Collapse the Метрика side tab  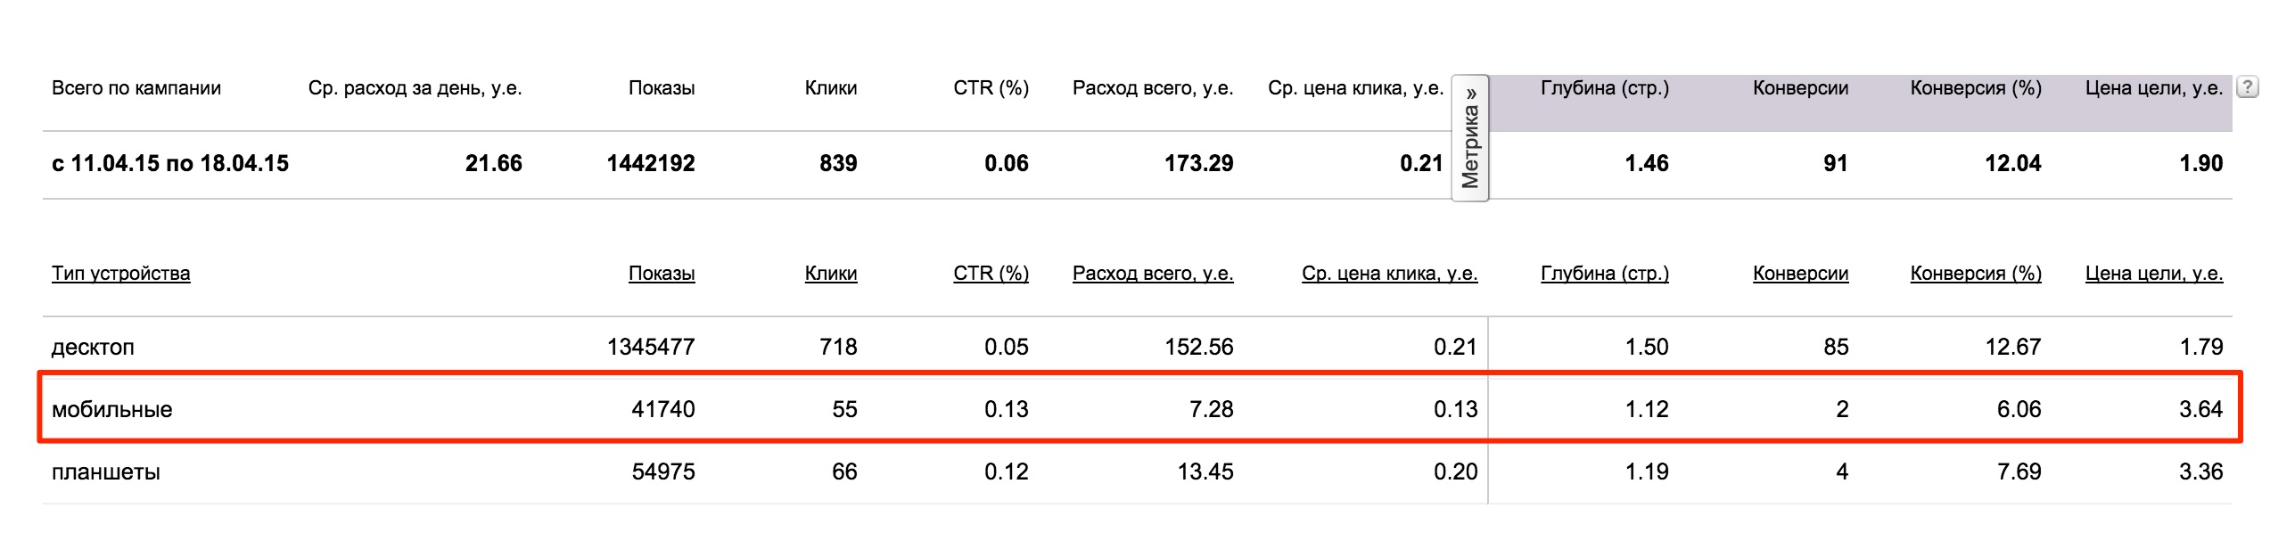coord(1470,138)
